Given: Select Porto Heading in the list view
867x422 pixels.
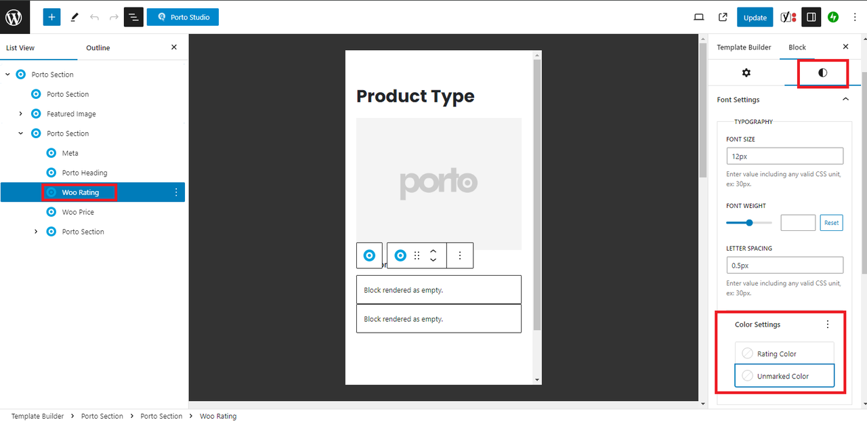Looking at the screenshot, I should (x=85, y=173).
